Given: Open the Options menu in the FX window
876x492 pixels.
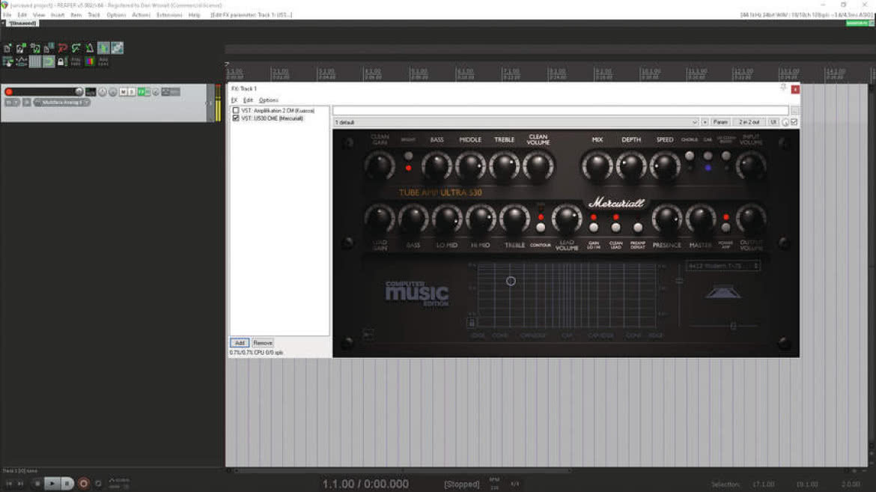Looking at the screenshot, I should pyautogui.click(x=268, y=100).
